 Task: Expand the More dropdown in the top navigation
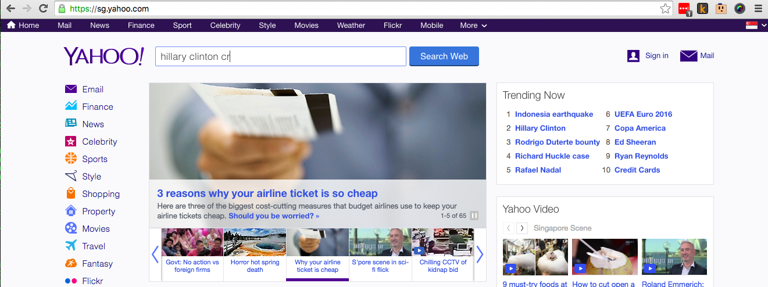(x=473, y=26)
